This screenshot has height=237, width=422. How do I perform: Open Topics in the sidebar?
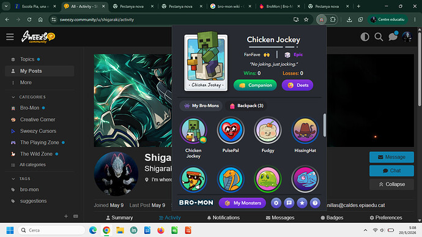coord(27,59)
